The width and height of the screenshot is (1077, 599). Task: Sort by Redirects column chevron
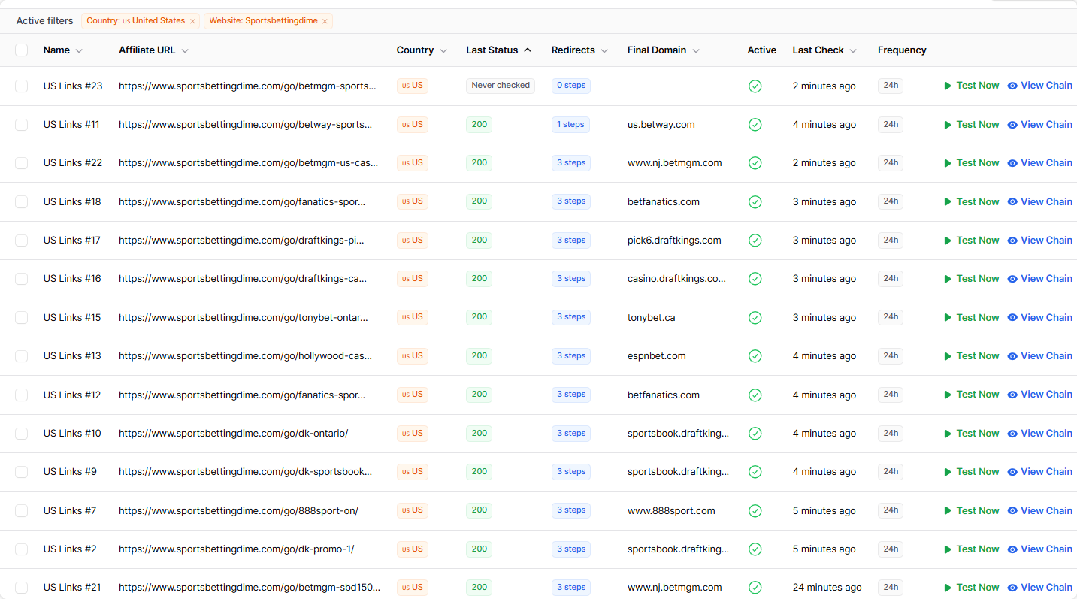[604, 50]
